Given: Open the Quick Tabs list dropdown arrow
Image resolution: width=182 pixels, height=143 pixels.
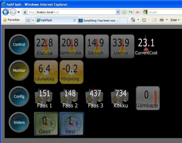Looking at the screenshot, I should (33, 21).
